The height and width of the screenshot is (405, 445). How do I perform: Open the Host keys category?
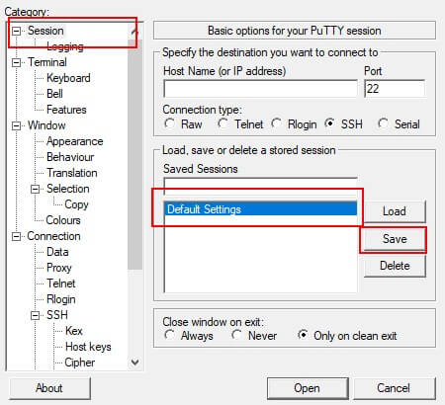click(x=88, y=347)
